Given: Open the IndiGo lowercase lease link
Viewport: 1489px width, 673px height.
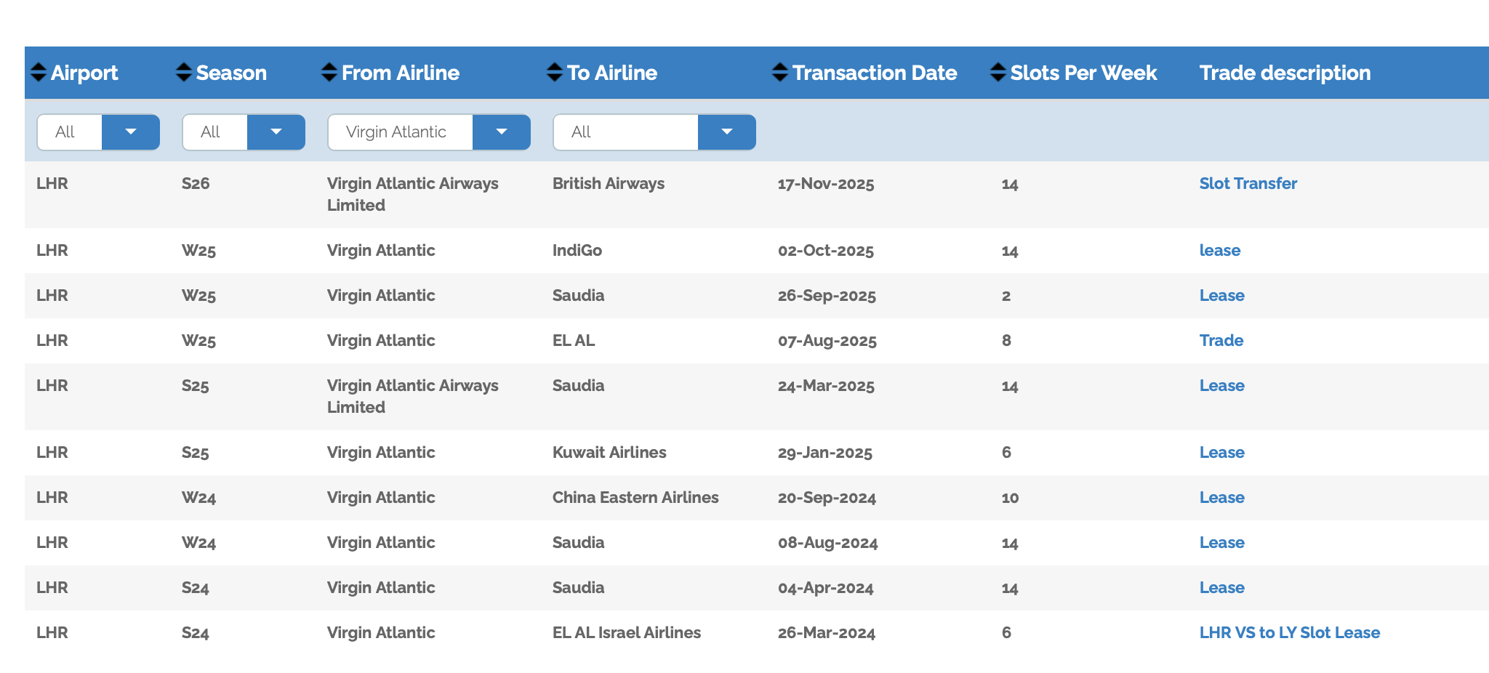Looking at the screenshot, I should point(1220,250).
